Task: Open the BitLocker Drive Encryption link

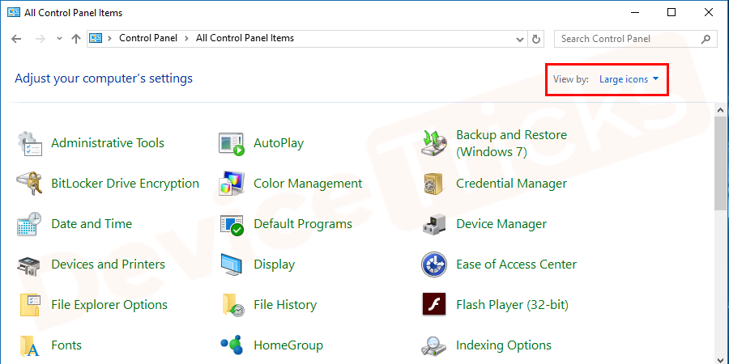Action: click(125, 184)
